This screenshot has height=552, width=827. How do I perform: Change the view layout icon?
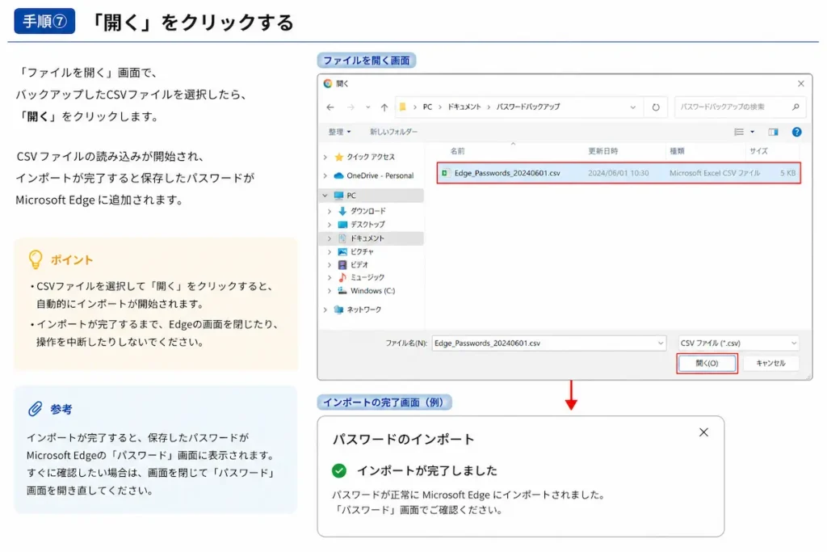[x=739, y=132]
